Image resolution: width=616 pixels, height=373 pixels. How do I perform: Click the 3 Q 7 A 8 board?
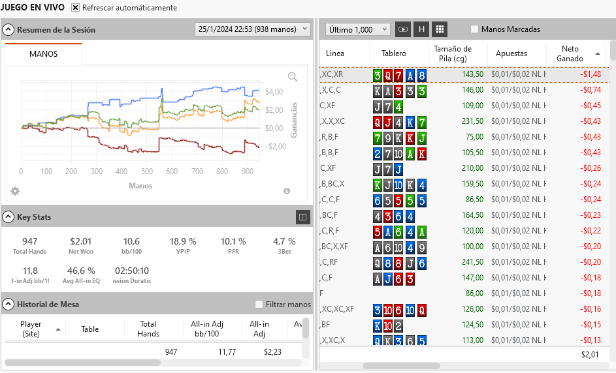(400, 75)
